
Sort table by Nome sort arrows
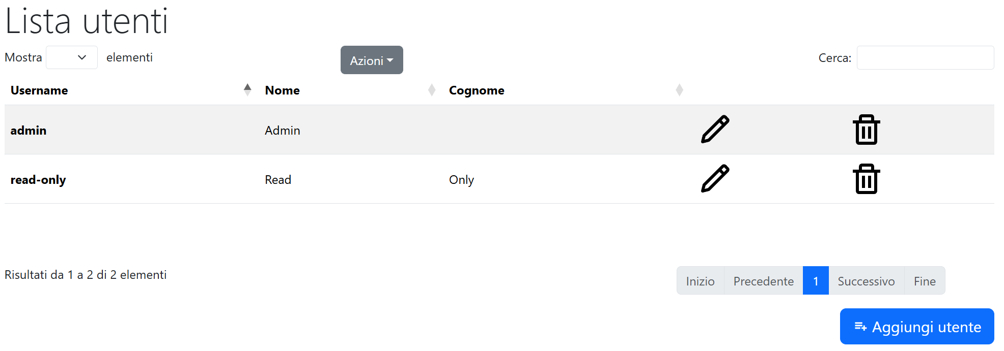coord(432,90)
